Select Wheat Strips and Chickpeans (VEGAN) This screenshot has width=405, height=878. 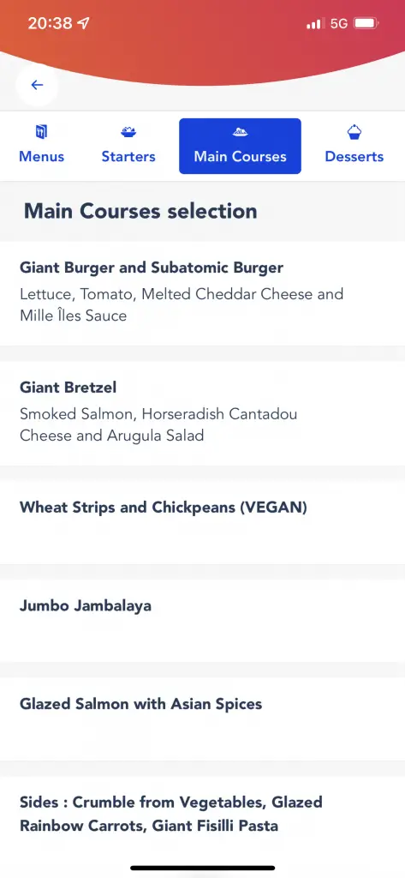coord(202,522)
